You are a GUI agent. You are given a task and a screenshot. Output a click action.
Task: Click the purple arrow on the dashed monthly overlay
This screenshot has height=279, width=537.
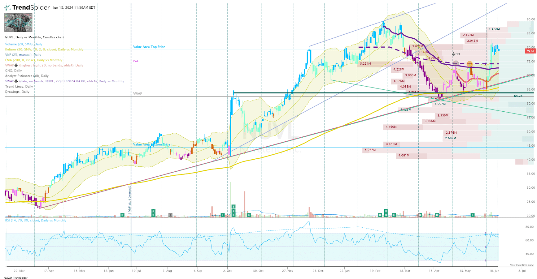click(x=486, y=64)
